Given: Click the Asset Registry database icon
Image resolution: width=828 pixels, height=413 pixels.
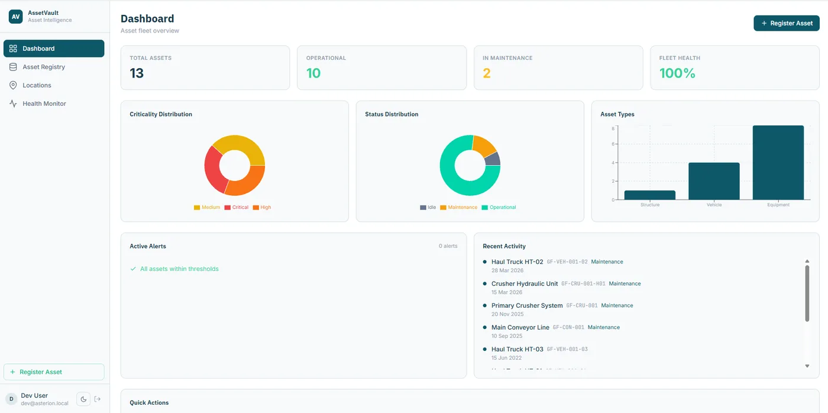Looking at the screenshot, I should [13, 67].
